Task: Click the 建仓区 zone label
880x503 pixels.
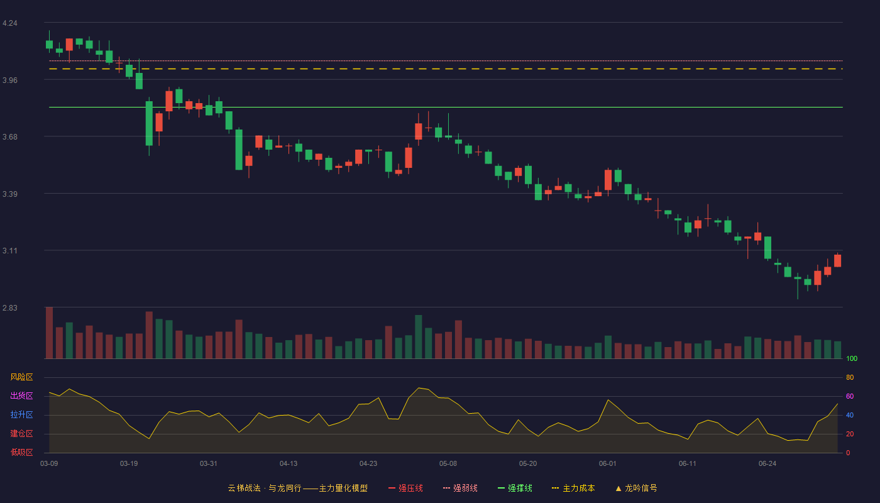Action: [x=21, y=434]
